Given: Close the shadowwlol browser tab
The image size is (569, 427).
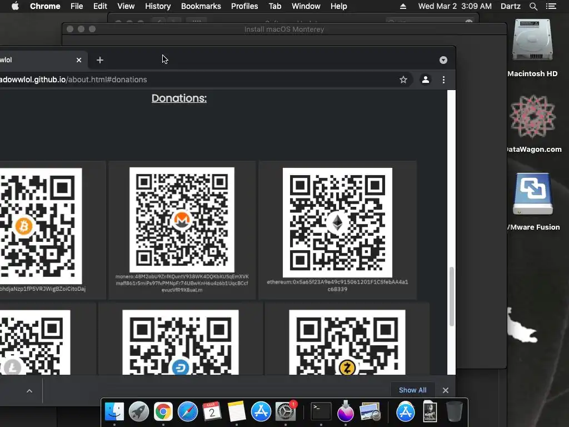Looking at the screenshot, I should (x=79, y=60).
